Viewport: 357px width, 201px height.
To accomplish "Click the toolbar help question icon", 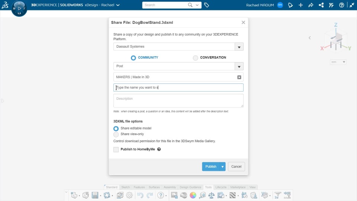I will pos(161,195).
